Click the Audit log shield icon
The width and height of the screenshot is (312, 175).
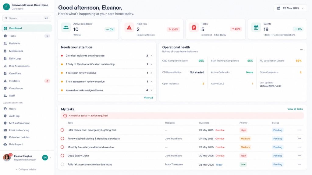[5, 116]
